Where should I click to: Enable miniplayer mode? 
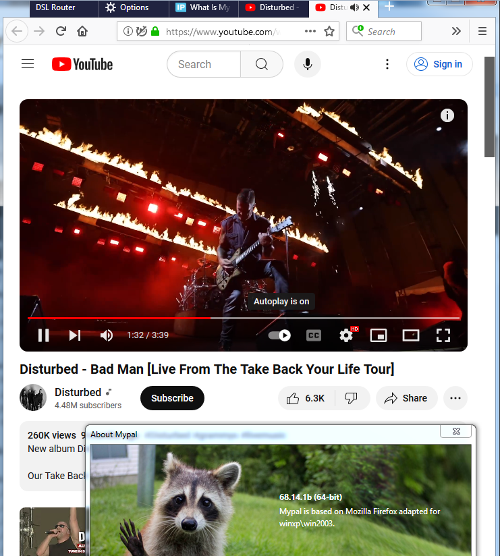point(379,335)
